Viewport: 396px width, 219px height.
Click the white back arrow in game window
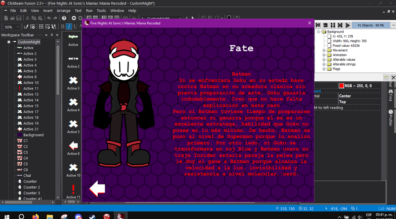pyautogui.click(x=97, y=189)
